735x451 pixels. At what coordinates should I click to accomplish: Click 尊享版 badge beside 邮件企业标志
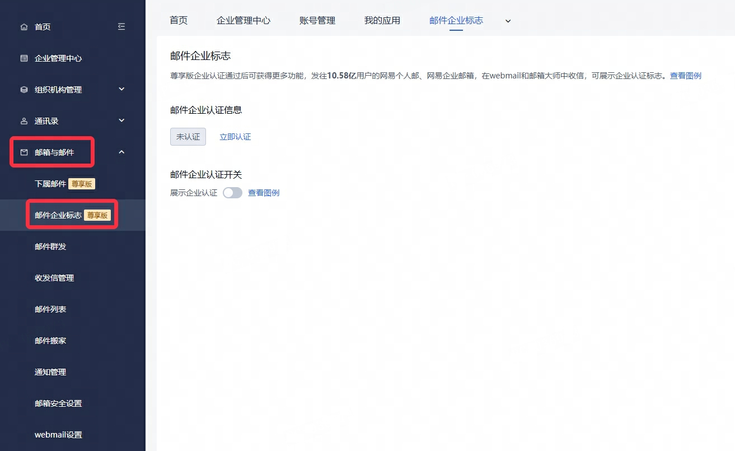pyautogui.click(x=99, y=215)
